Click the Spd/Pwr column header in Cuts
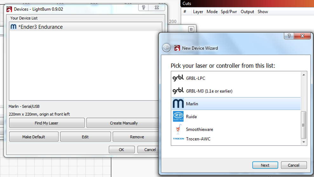314x177 pixels. 229,12
